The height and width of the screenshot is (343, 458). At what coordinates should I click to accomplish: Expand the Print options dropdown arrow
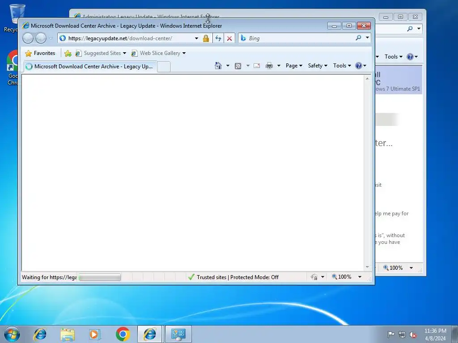pyautogui.click(x=279, y=66)
